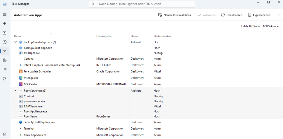Click the Deaktivieren button
Screen dimensions: 283x139
click(x=232, y=15)
